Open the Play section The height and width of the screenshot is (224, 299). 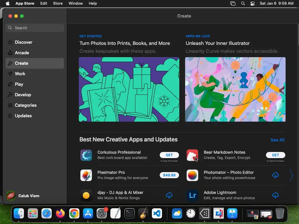pos(35,84)
